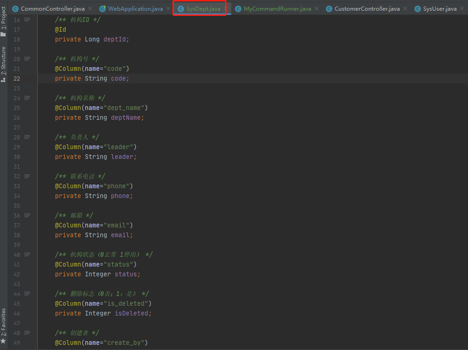The image size is (468, 350).
Task: Switch to the SysUser.java tab
Action: click(440, 9)
